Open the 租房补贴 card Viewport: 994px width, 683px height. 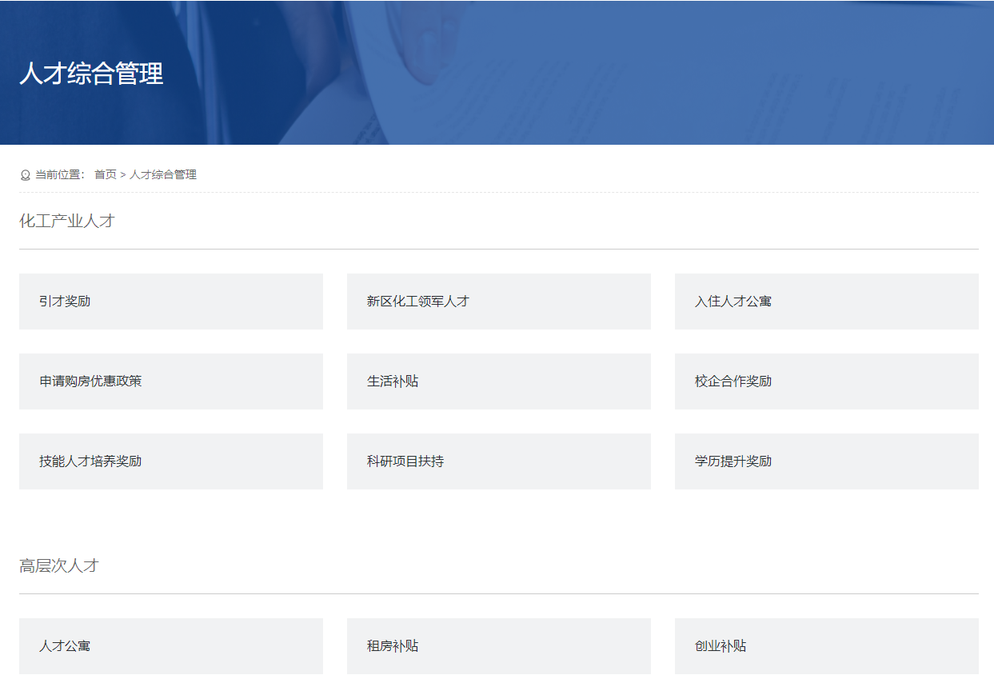[498, 645]
